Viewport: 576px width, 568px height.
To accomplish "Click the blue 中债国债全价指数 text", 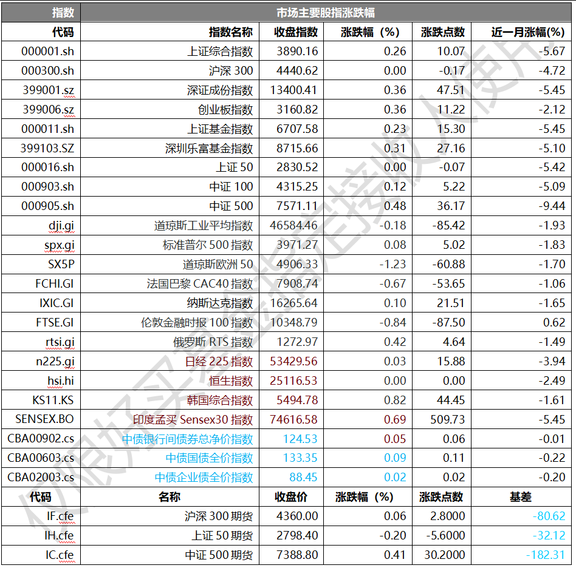I will point(209,458).
